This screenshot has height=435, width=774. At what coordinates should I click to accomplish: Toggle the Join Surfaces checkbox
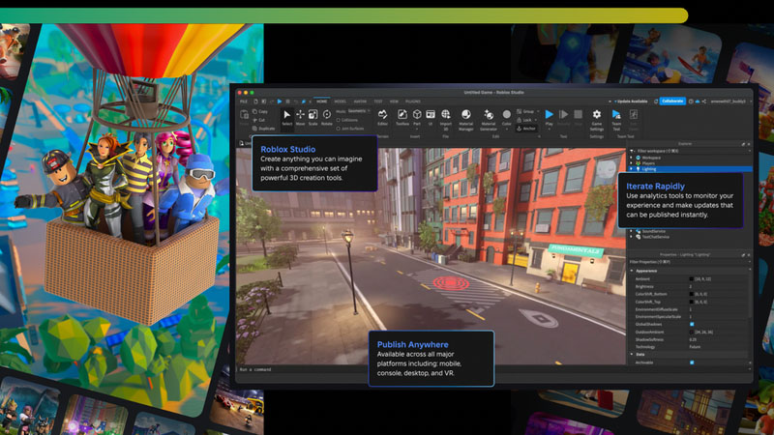pyautogui.click(x=338, y=129)
